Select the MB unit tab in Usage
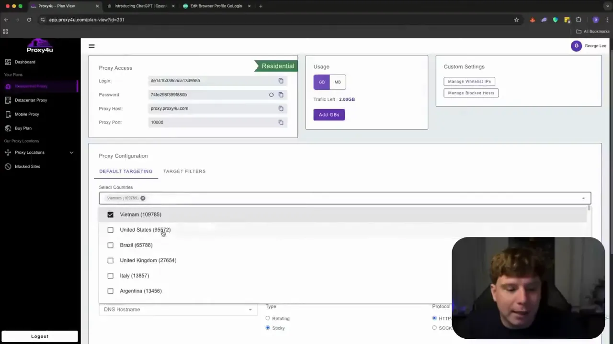Image resolution: width=613 pixels, height=344 pixels. click(337, 82)
